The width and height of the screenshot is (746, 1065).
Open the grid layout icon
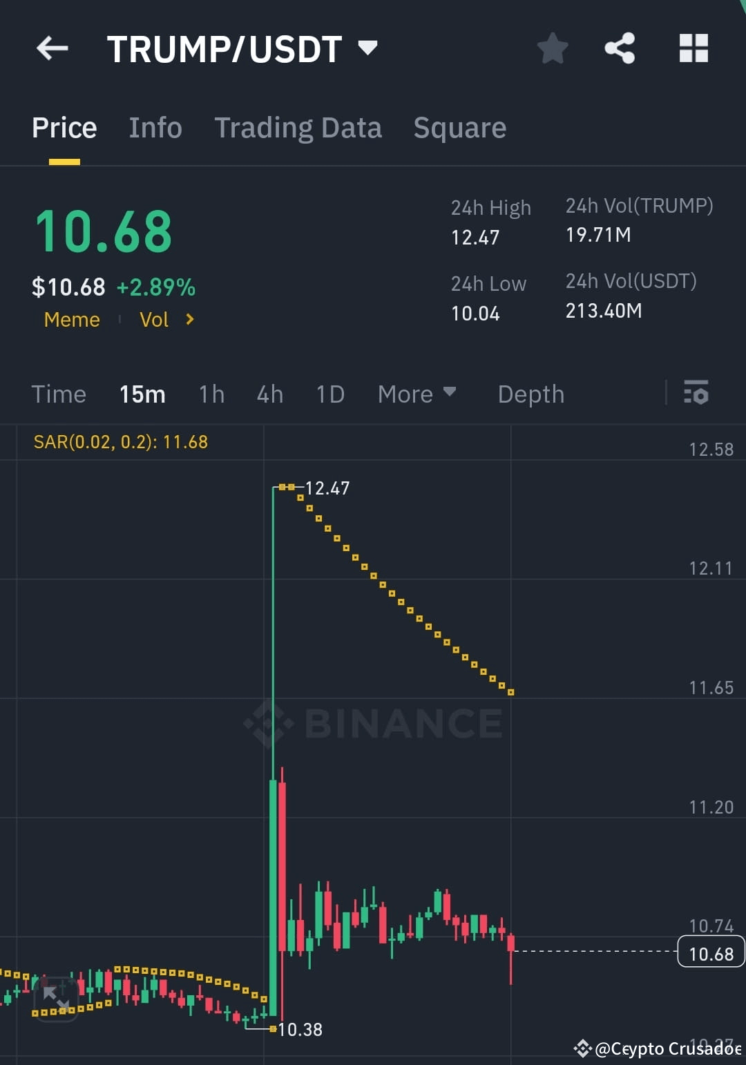coord(693,47)
